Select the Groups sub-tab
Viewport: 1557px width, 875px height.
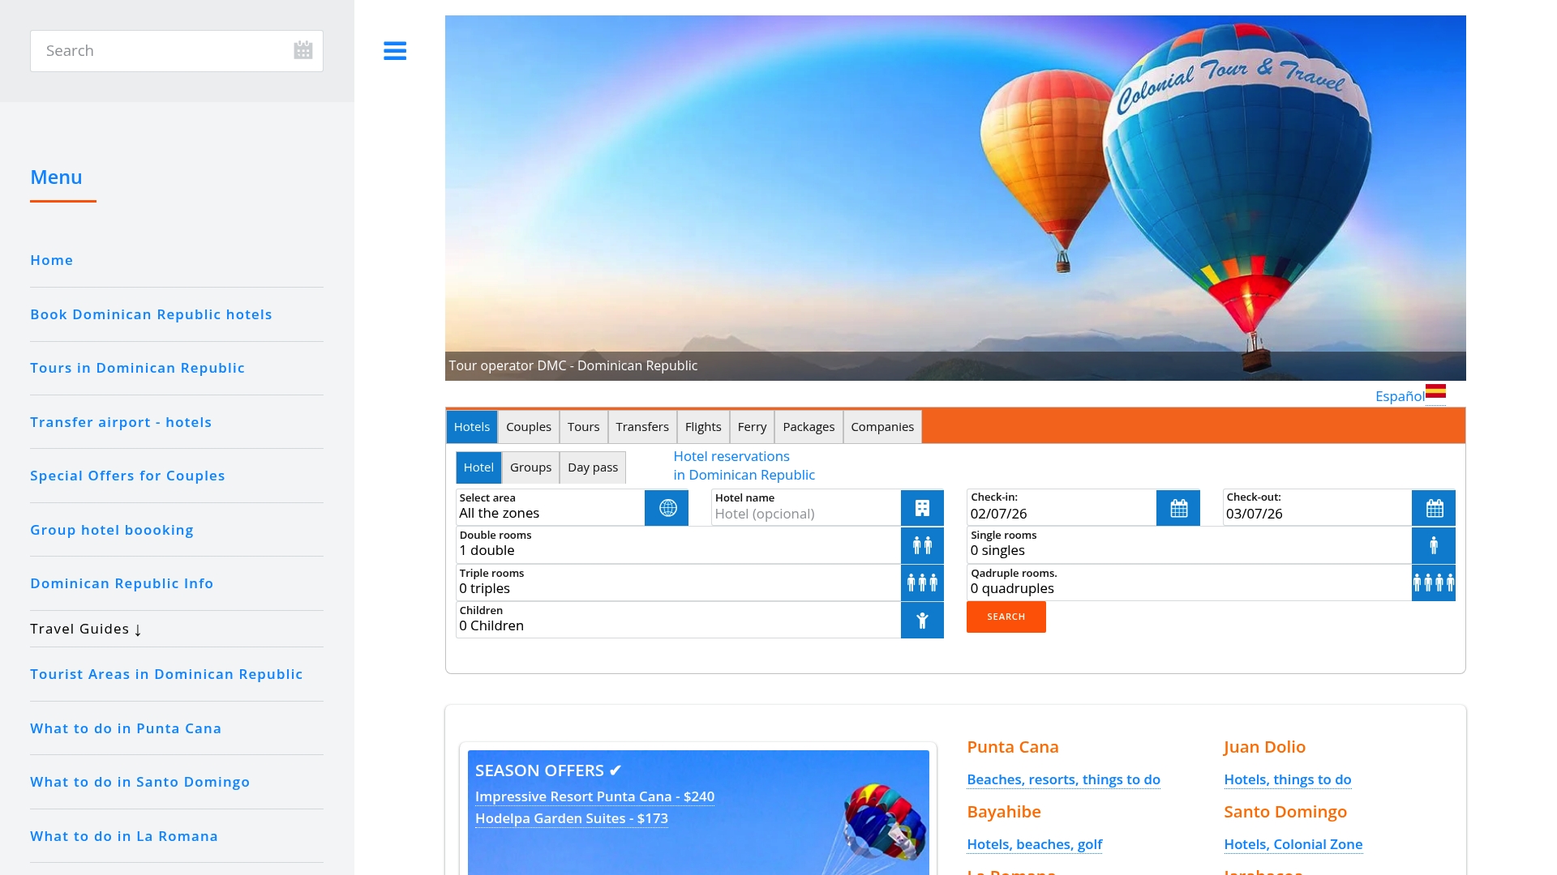pos(531,467)
